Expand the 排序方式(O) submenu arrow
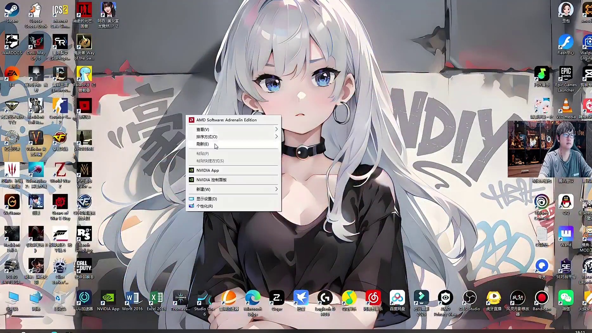Image resolution: width=592 pixels, height=333 pixels. [x=276, y=137]
